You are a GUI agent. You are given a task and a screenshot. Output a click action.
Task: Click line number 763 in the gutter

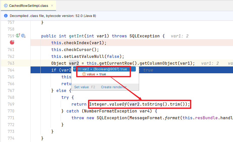click(x=11, y=63)
